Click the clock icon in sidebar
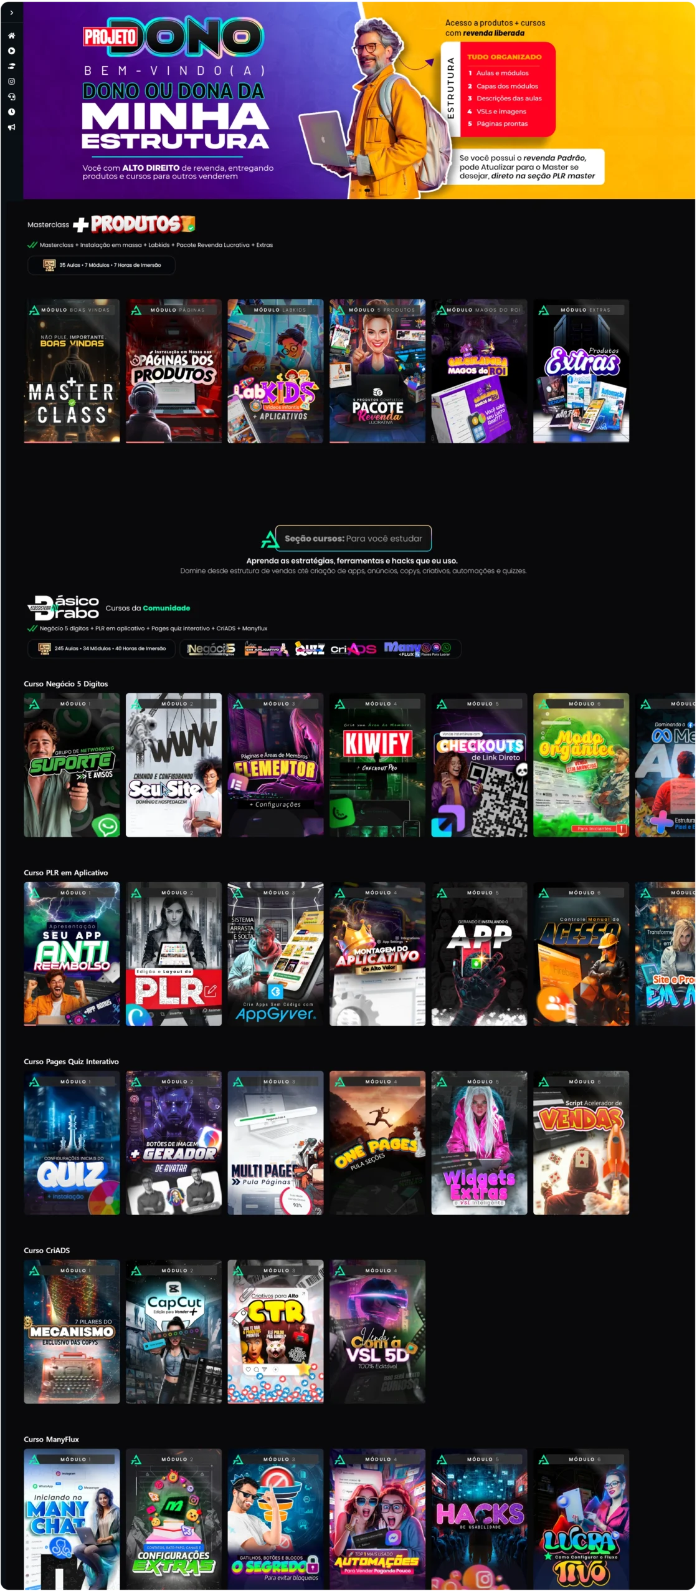 tap(11, 112)
